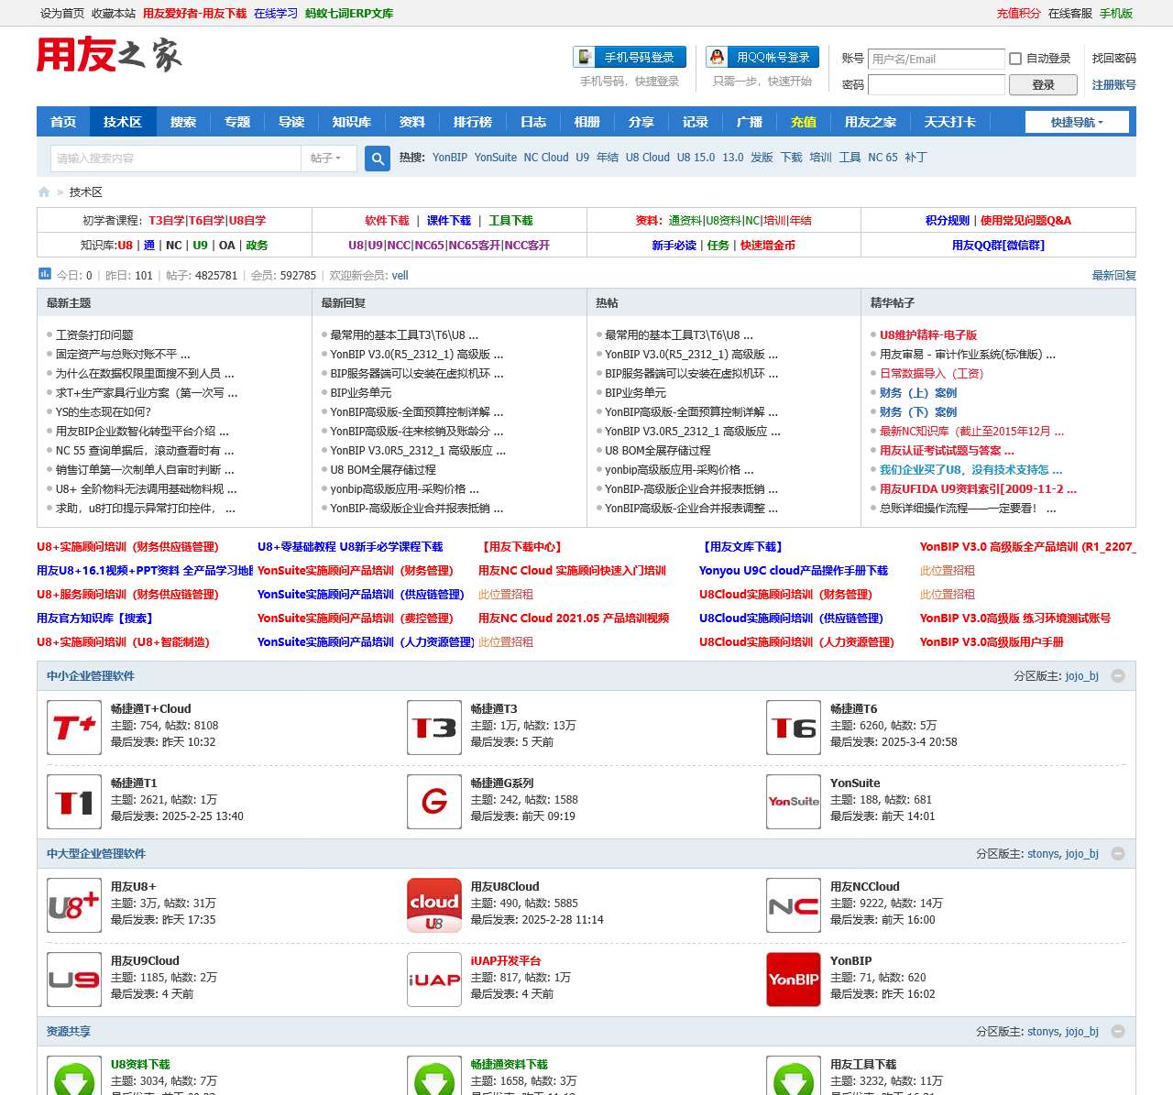Open 充值 in the nav bar

(804, 122)
